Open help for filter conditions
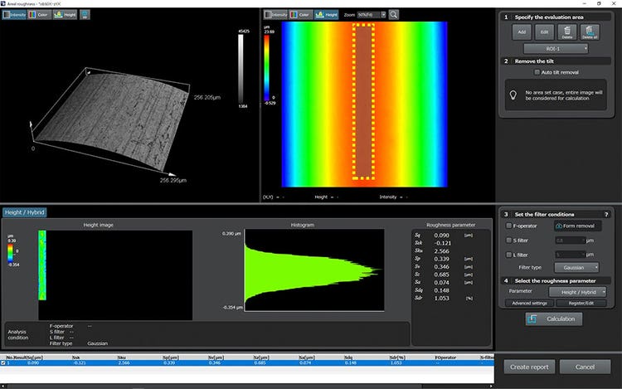 [607, 214]
